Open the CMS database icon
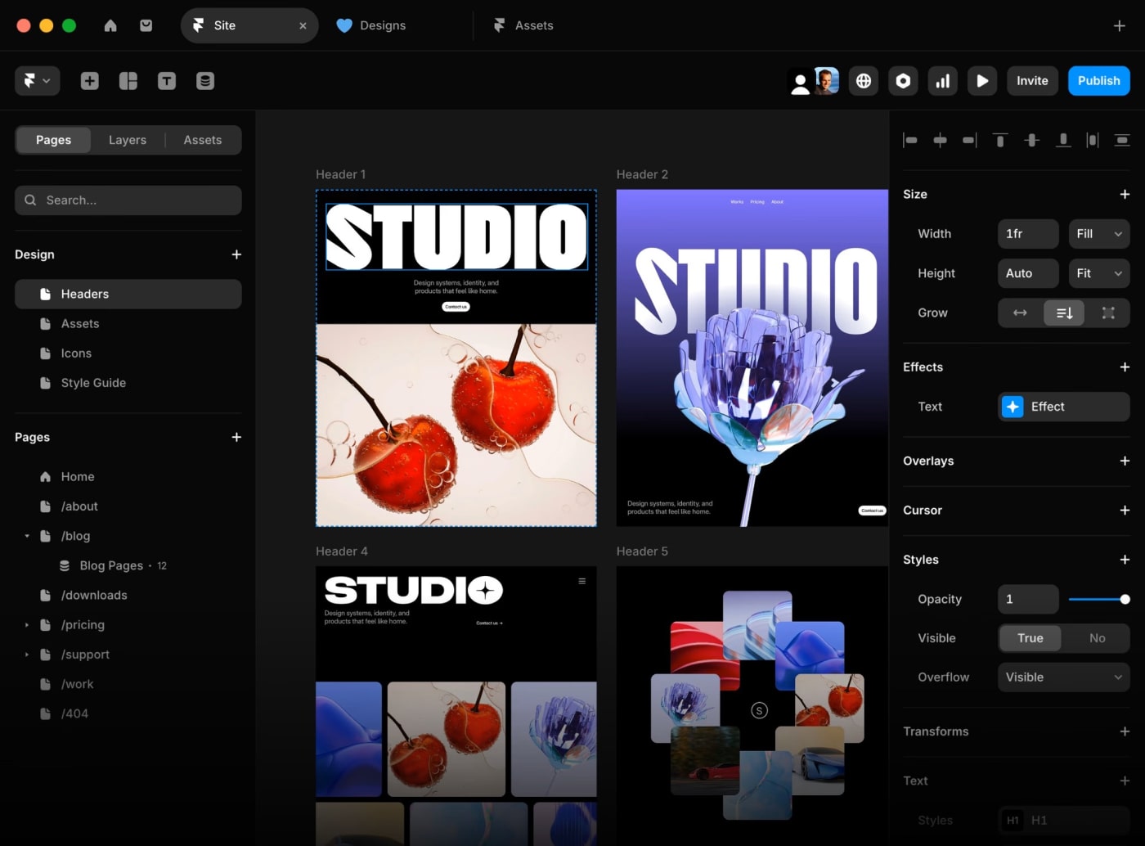This screenshot has width=1145, height=846. (x=205, y=81)
